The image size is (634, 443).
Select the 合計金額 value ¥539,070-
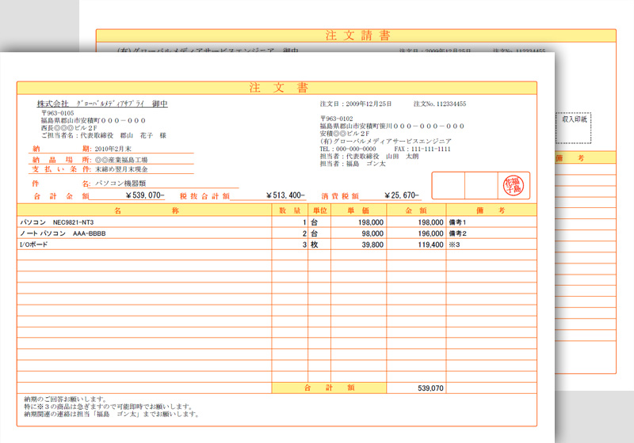[137, 195]
